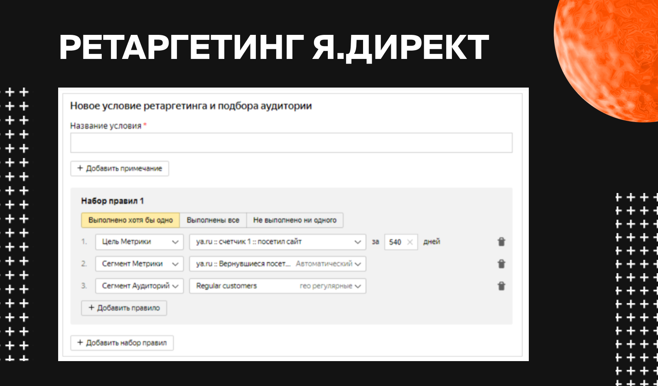Click the 'Набор правил 1' heading

[113, 201]
